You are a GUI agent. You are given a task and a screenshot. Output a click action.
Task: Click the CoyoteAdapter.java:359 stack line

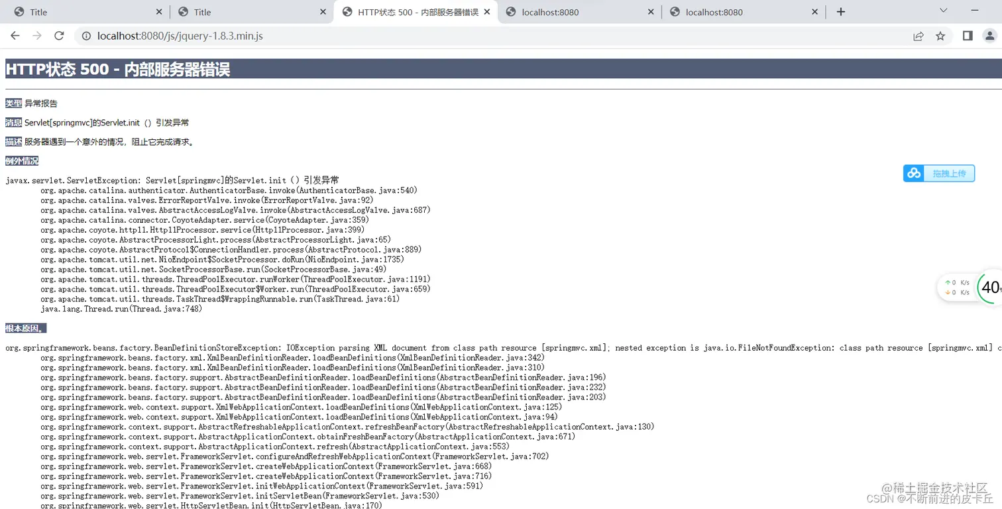point(205,220)
